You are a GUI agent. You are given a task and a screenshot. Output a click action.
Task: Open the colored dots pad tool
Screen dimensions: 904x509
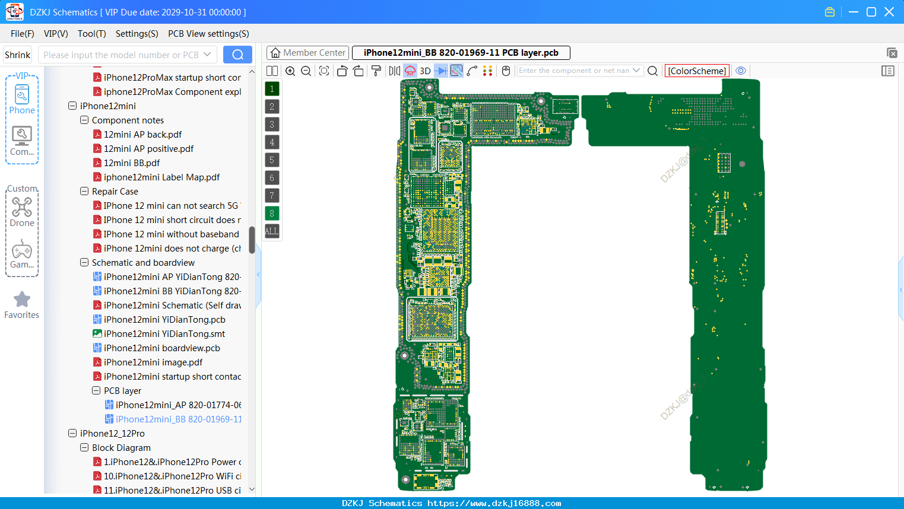488,71
